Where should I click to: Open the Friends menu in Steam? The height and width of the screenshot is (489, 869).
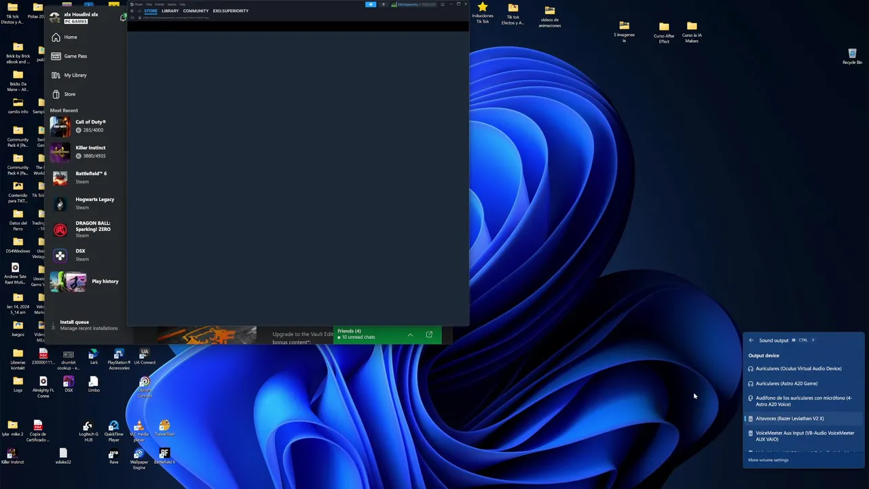(x=160, y=4)
